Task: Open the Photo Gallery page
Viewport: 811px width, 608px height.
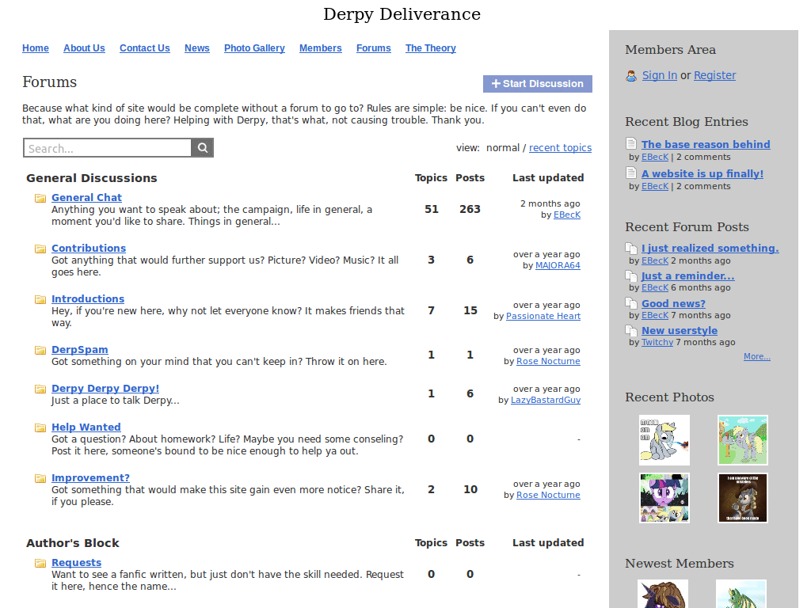Action: pos(254,48)
